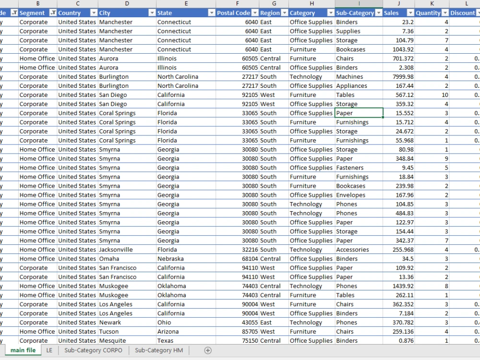Click the Envelopes sub-category cell

pos(359,195)
